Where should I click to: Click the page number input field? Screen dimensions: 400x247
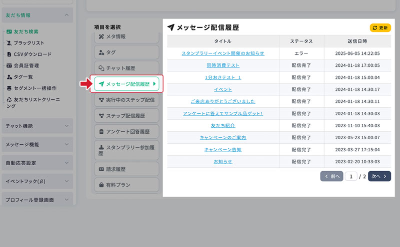click(x=351, y=176)
